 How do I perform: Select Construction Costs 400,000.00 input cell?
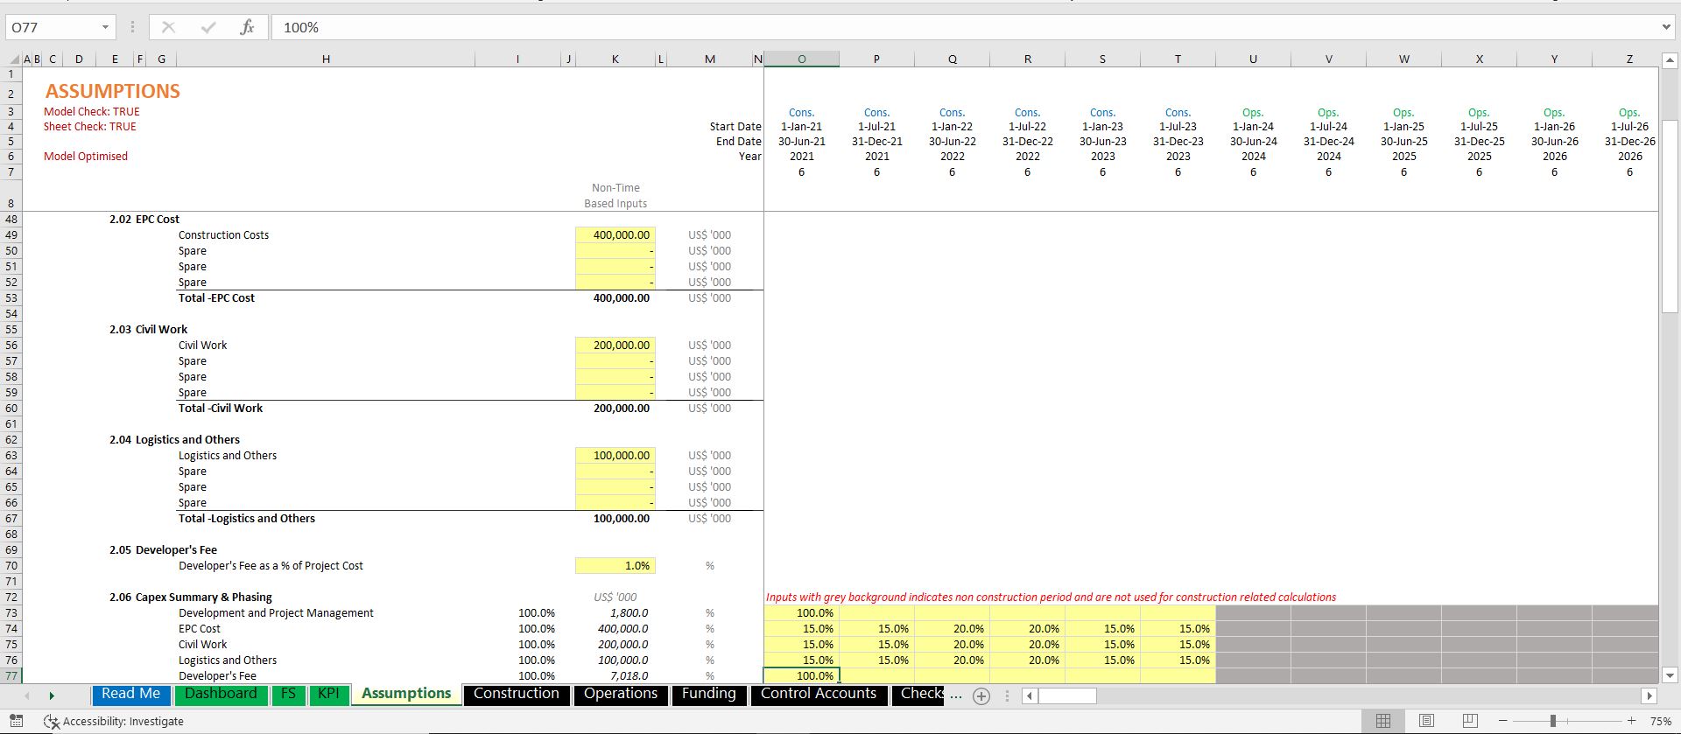pos(615,235)
